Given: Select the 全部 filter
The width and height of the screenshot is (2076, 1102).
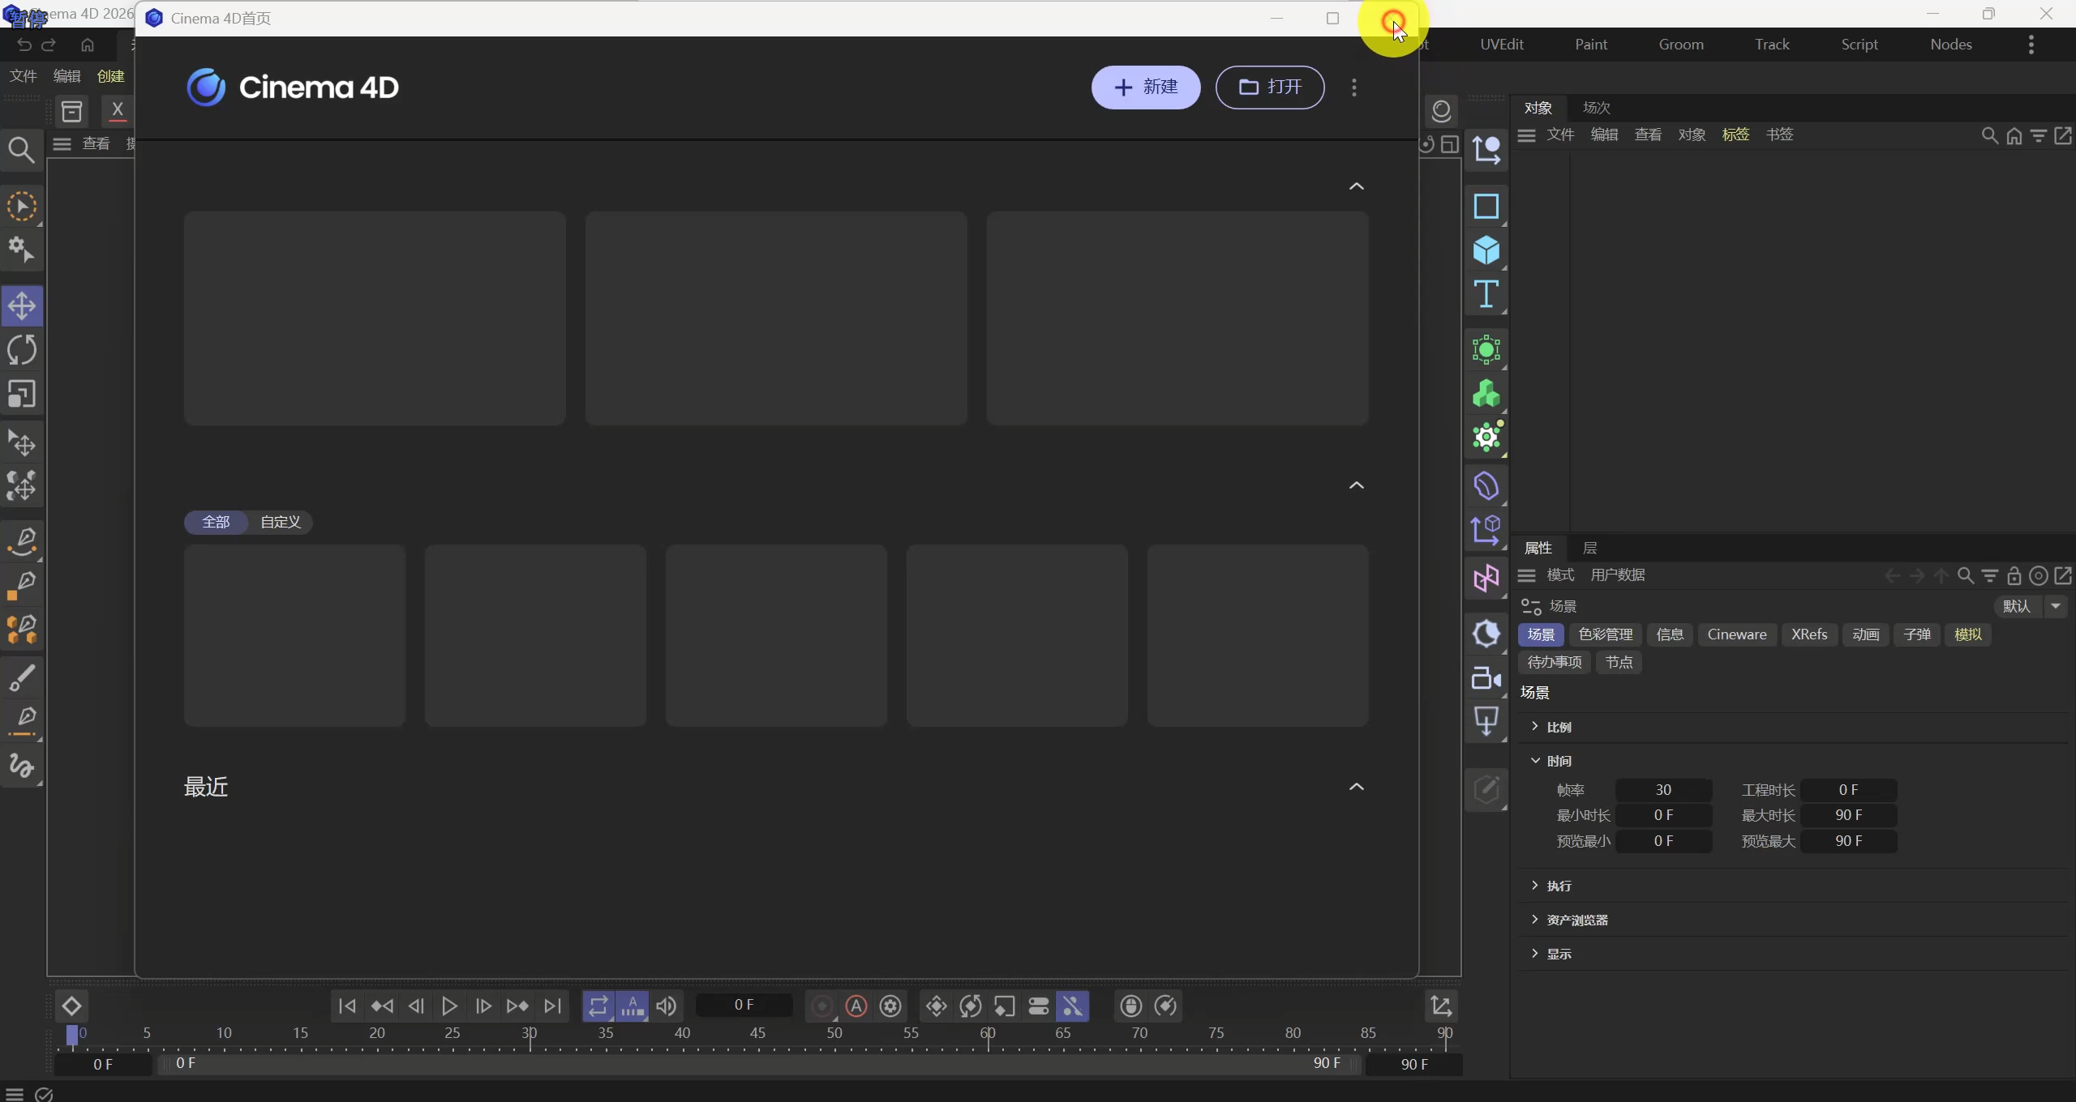Looking at the screenshot, I should [x=216, y=523].
